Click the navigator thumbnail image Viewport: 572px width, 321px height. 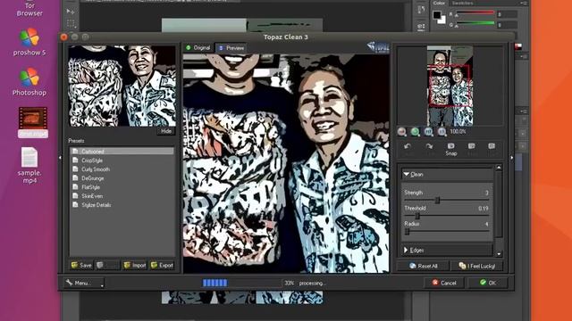[450, 86]
